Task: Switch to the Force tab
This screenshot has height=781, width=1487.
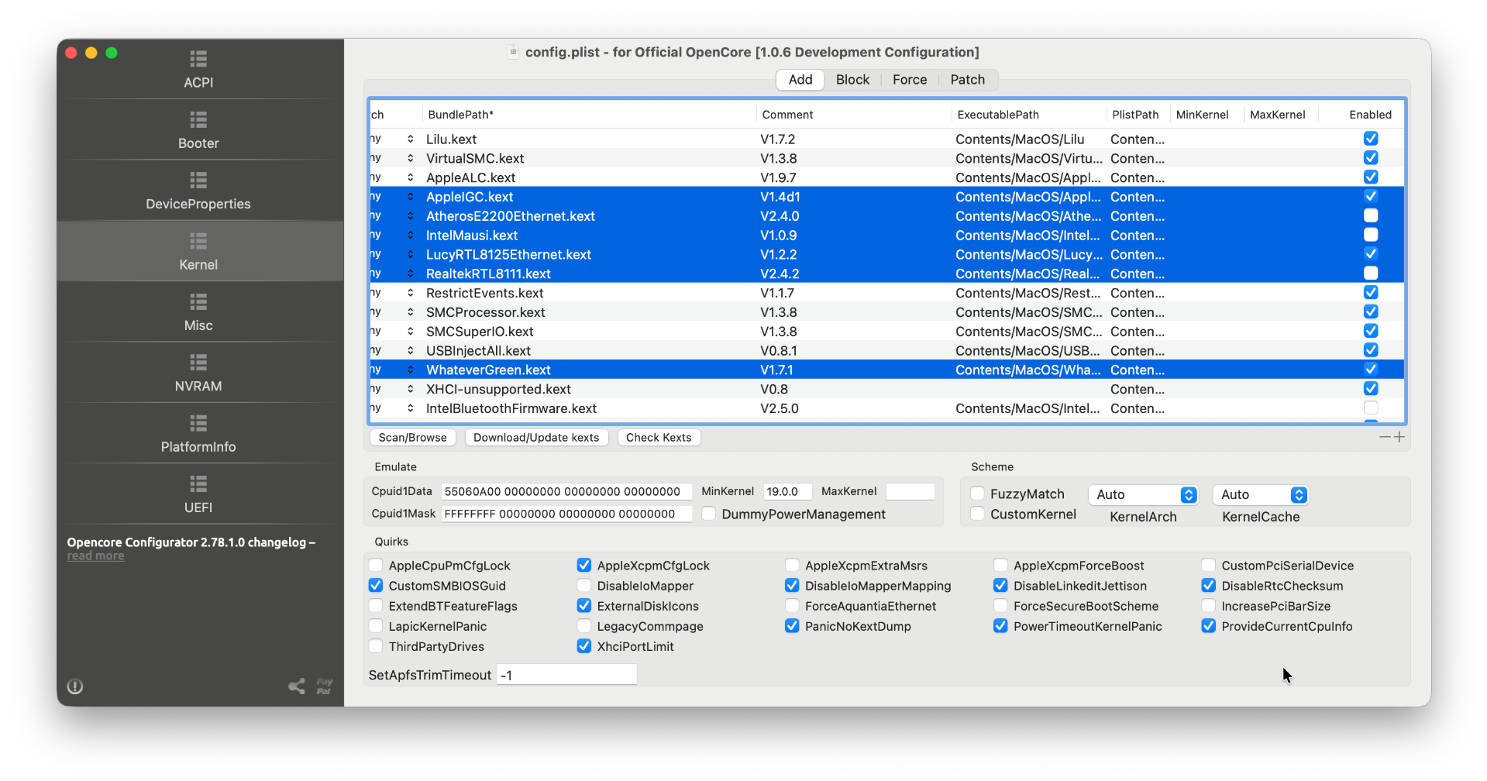Action: click(910, 80)
